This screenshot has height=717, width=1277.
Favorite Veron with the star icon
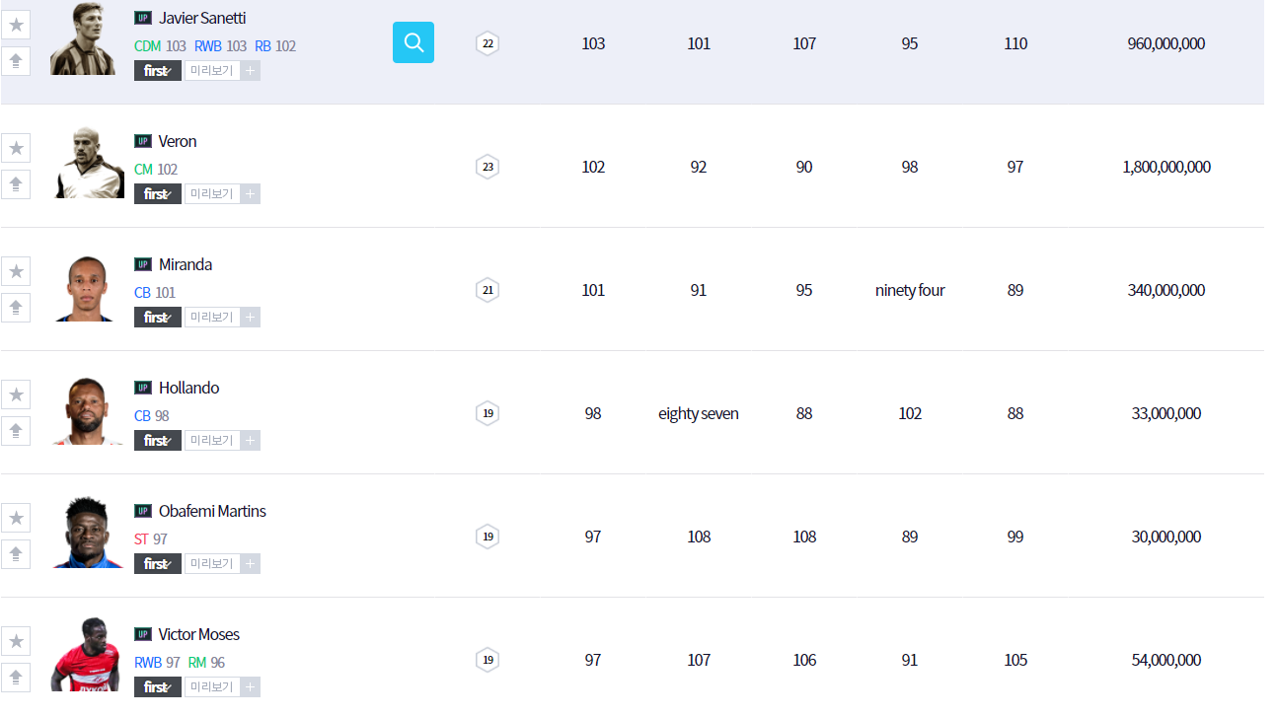(x=16, y=148)
